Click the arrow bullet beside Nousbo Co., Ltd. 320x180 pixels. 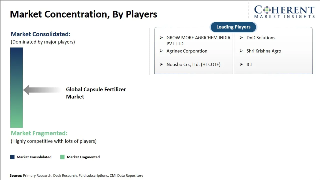(161, 64)
